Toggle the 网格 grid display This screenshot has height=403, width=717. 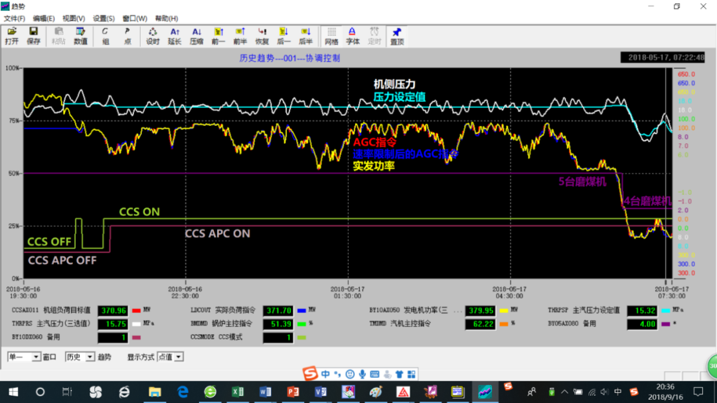tap(331, 36)
